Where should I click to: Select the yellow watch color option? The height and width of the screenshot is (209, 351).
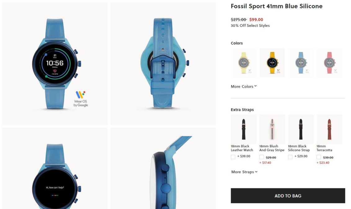tap(243, 63)
